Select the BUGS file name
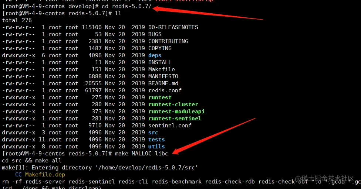 pyautogui.click(x=155, y=34)
